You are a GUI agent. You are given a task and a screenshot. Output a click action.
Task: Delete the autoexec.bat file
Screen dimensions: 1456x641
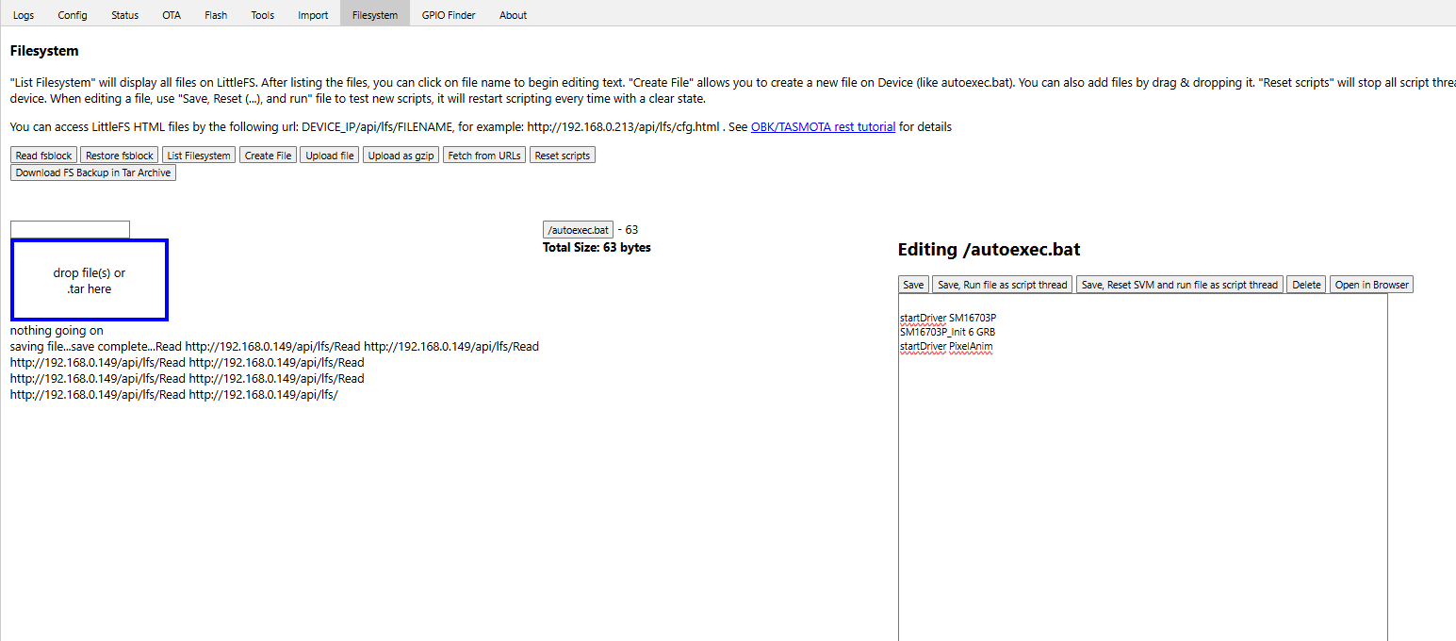click(x=1306, y=285)
